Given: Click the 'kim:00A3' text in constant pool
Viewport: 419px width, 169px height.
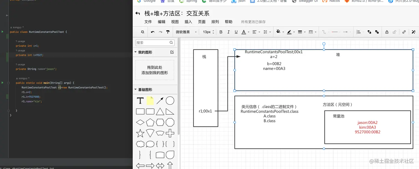Looking at the screenshot, I should 367,127.
